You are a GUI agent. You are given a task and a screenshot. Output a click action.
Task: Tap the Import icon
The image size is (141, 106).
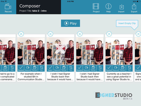121,8
